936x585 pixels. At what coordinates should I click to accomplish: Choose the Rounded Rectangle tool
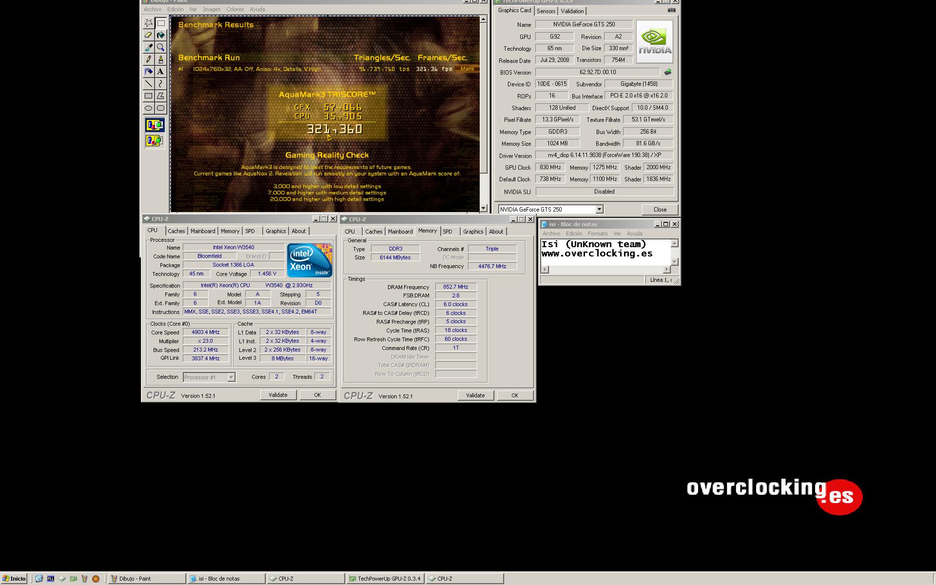click(161, 108)
